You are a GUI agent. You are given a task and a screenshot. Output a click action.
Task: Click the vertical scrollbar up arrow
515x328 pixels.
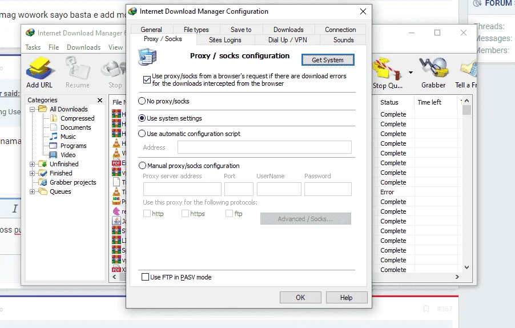(x=466, y=101)
